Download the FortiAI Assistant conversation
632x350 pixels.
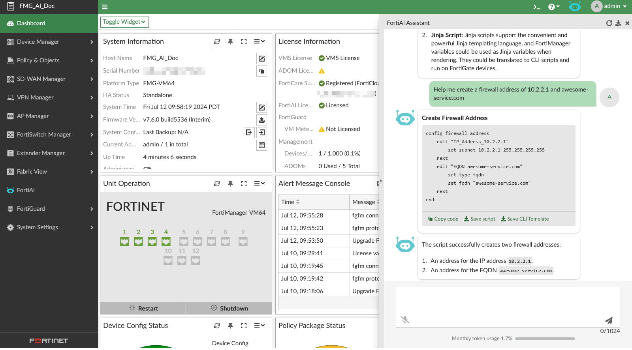(618, 23)
